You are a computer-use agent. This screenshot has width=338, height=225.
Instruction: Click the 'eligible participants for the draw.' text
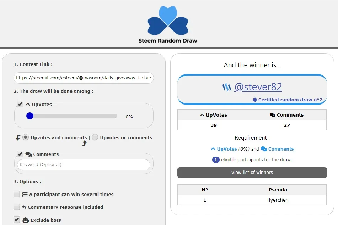pyautogui.click(x=256, y=160)
